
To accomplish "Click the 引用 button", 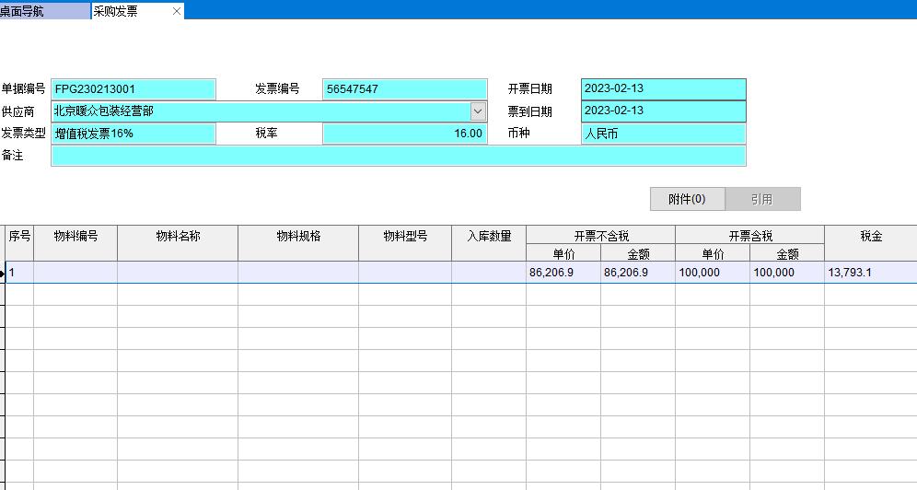I will coord(762,199).
